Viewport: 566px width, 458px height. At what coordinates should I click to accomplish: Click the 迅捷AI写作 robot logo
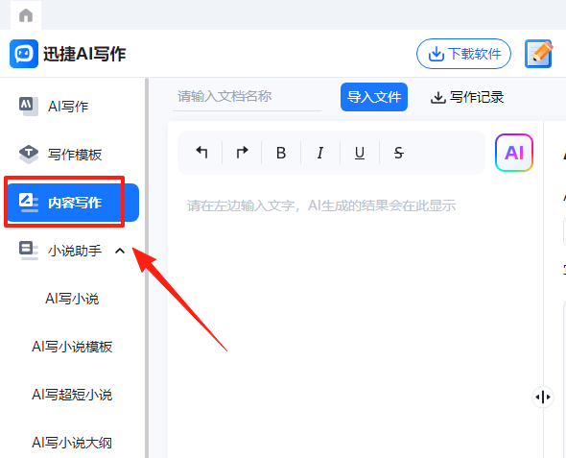tap(24, 54)
